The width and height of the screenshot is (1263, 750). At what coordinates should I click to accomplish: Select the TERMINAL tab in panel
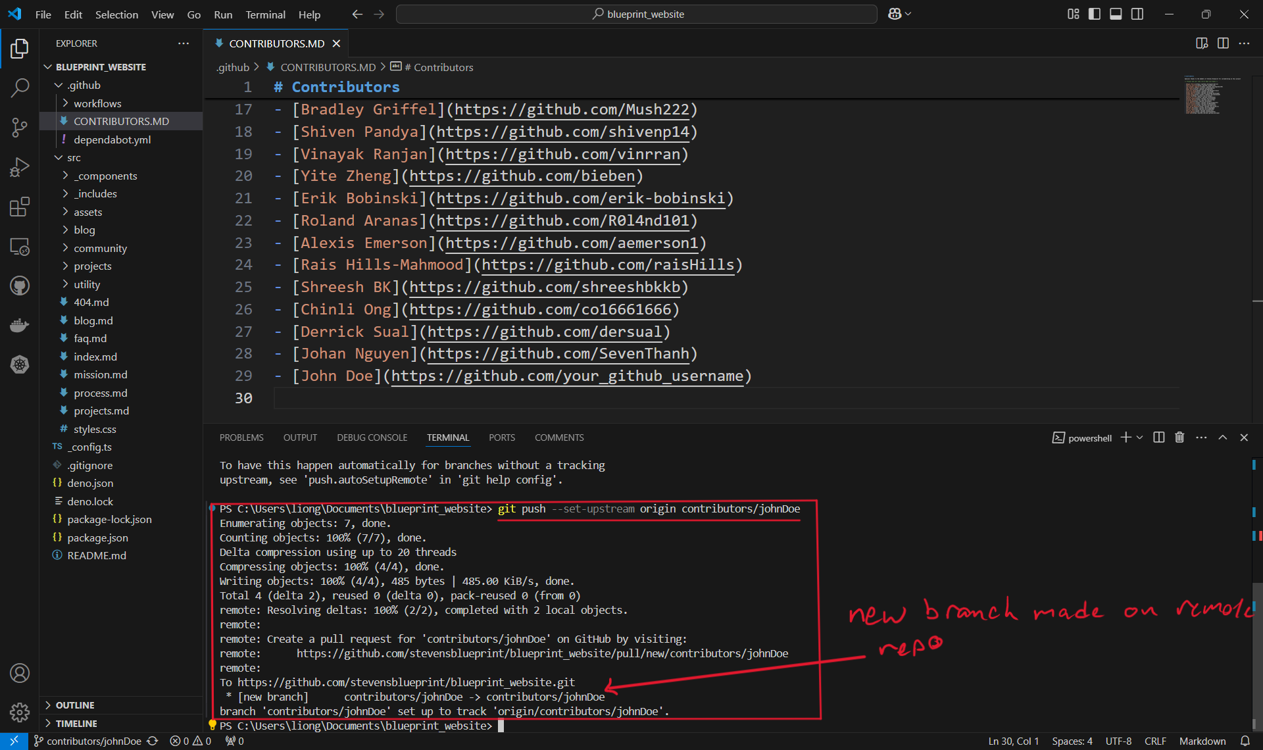pyautogui.click(x=446, y=438)
